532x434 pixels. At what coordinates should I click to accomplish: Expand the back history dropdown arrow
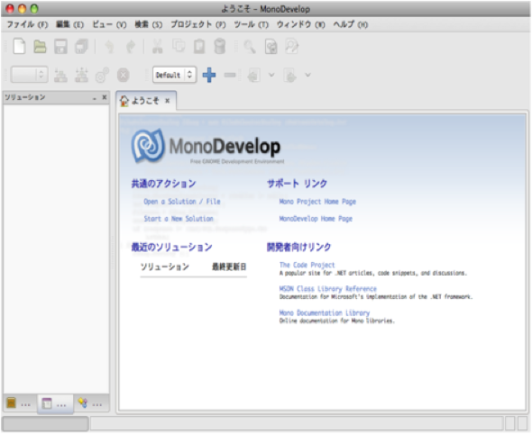click(x=271, y=75)
